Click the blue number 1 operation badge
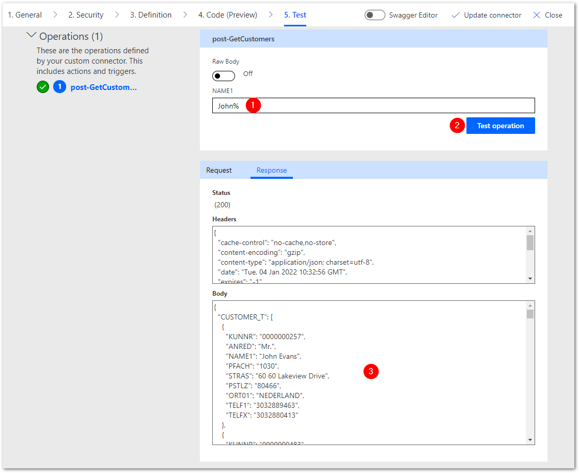The width and height of the screenshot is (579, 473). click(59, 87)
